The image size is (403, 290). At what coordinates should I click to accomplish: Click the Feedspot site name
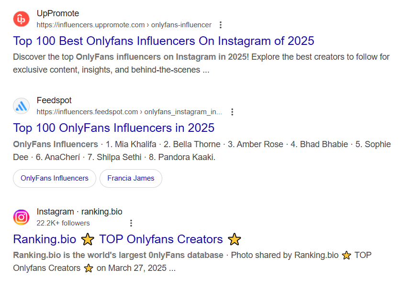[54, 100]
